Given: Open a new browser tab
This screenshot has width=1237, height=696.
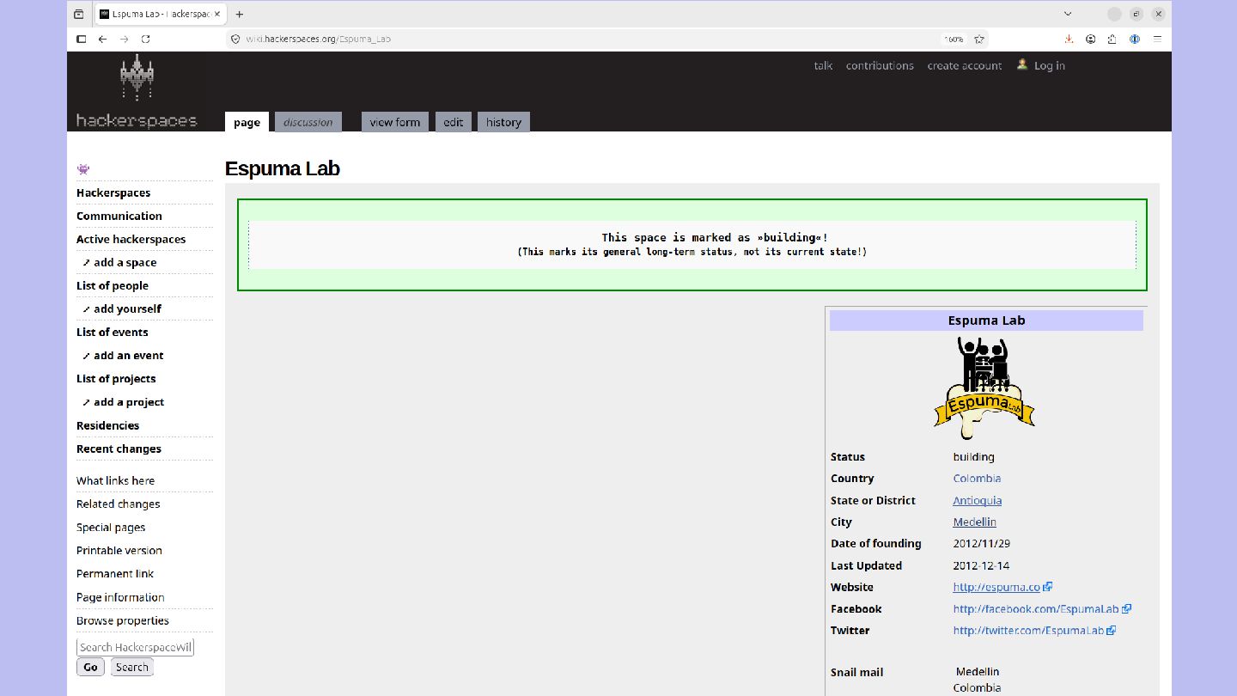Looking at the screenshot, I should click(240, 14).
